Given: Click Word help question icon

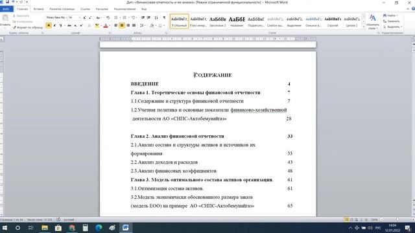Looking at the screenshot, I should [413, 9].
